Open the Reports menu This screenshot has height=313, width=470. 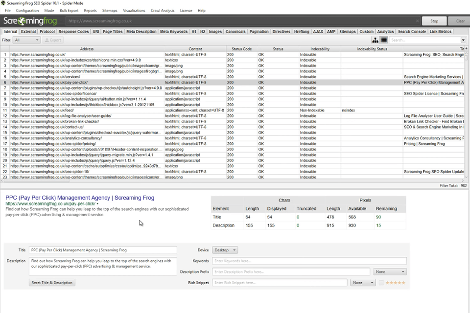coord(90,10)
